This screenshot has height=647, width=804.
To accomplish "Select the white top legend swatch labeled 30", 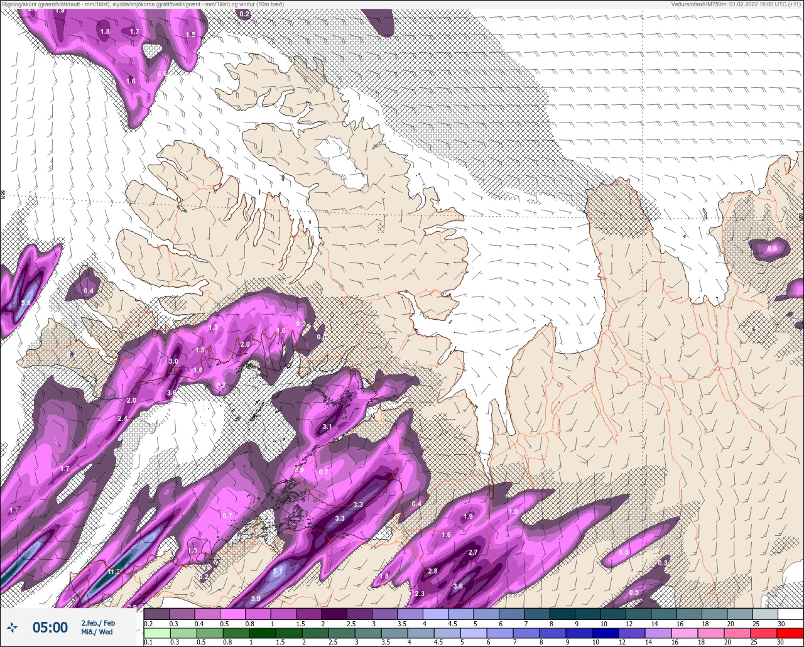I will pyautogui.click(x=790, y=614).
